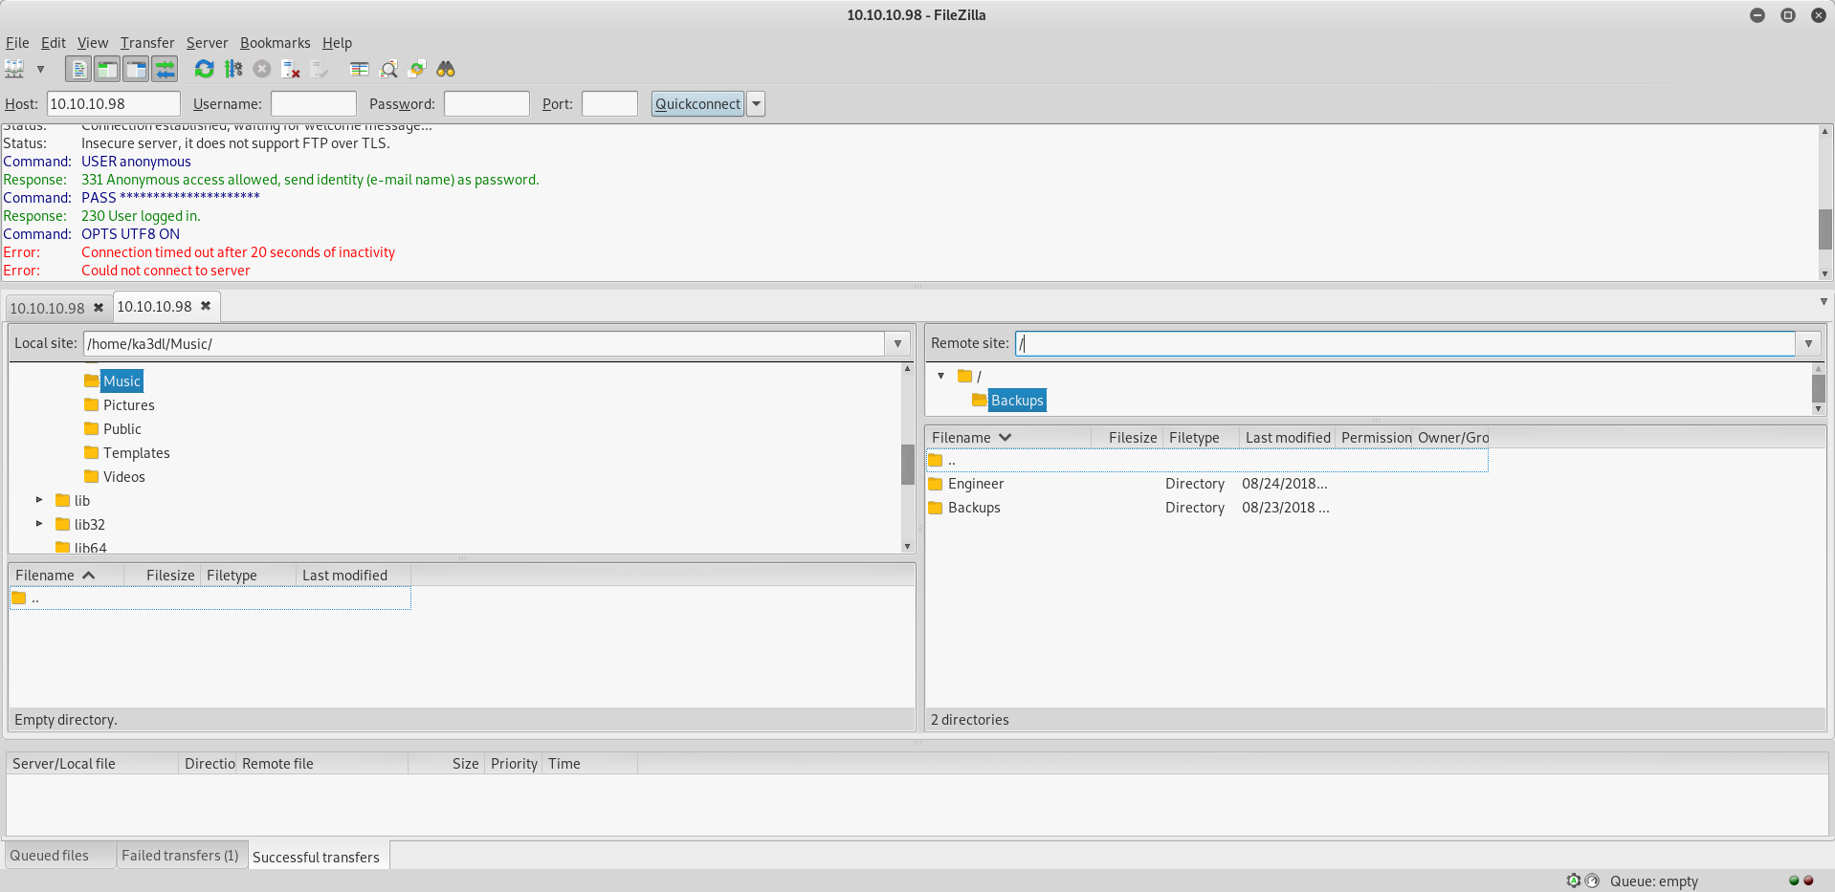
Task: Switch to Successful transfers tab
Action: 317,857
